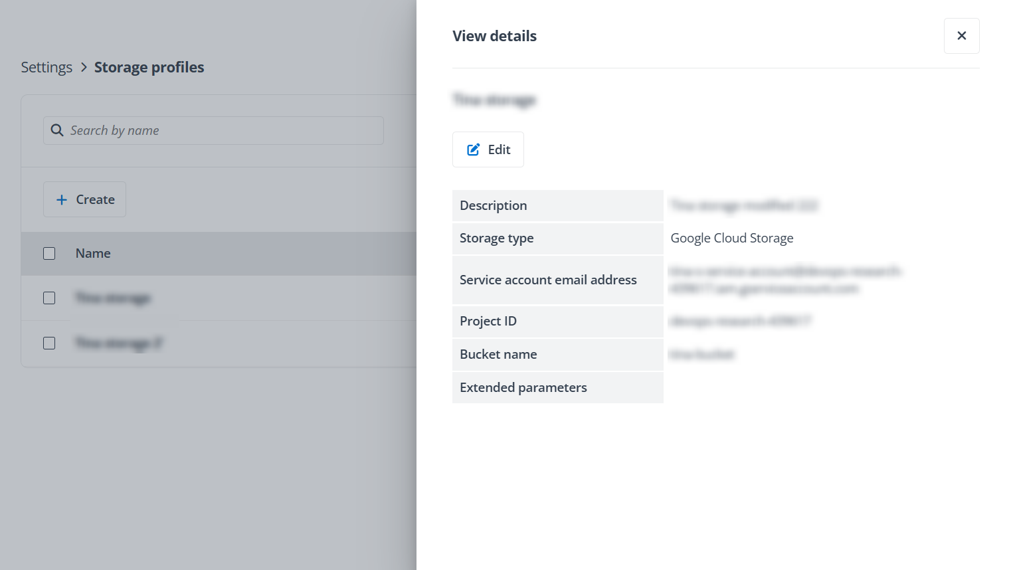Viewport: 1011px width, 570px height.
Task: Sort the table by the Name column
Action: pos(92,253)
